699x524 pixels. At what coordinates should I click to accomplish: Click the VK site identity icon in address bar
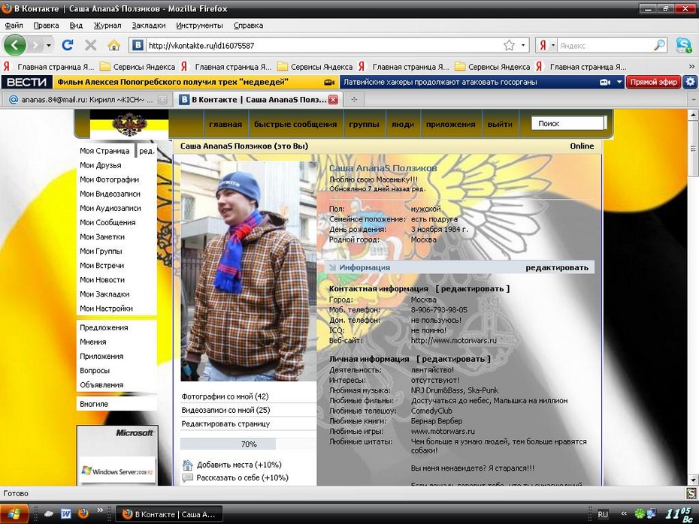pos(138,45)
